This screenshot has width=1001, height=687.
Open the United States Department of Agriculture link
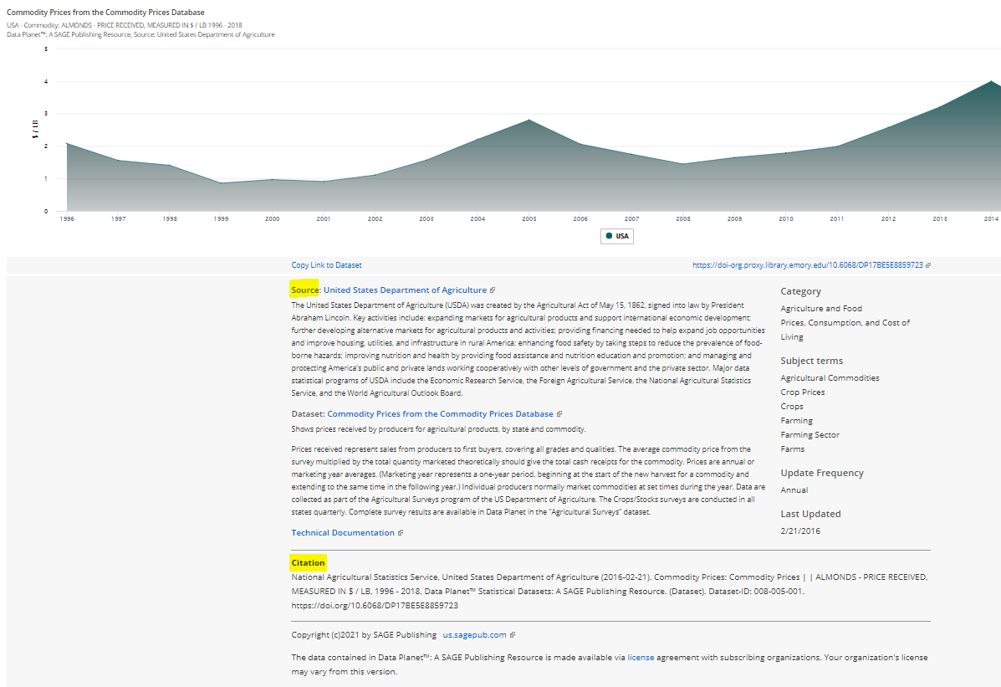tap(404, 290)
